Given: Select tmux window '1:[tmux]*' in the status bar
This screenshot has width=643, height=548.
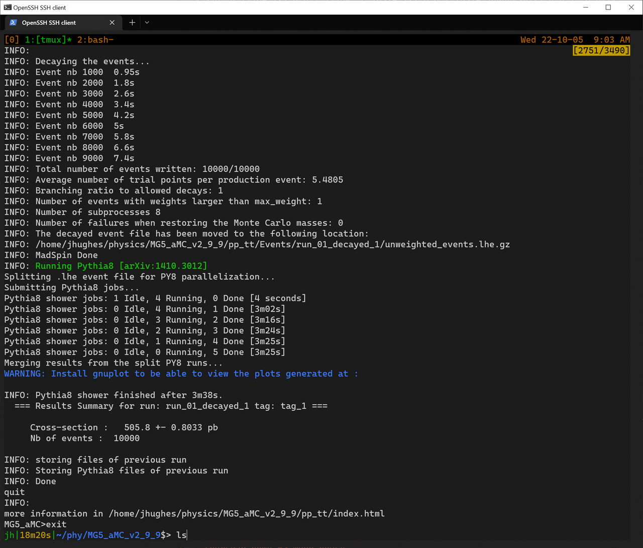Looking at the screenshot, I should (x=48, y=40).
